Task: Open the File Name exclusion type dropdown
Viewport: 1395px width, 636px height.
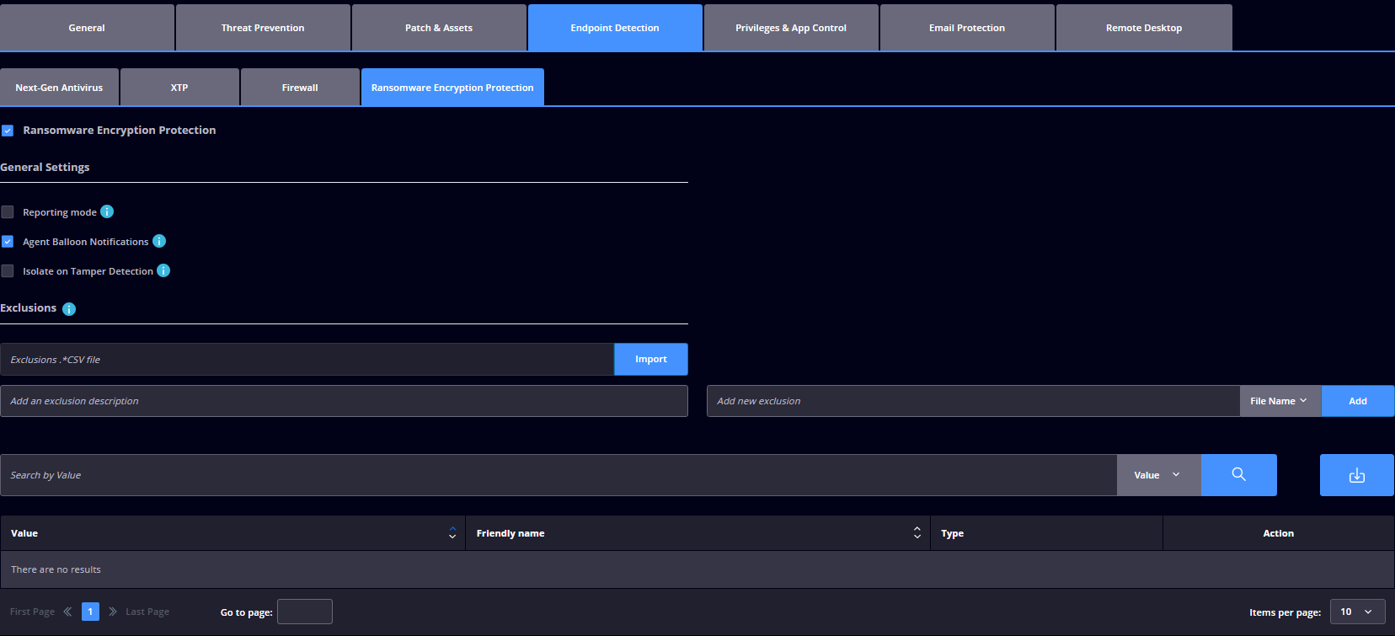Action: [1280, 401]
